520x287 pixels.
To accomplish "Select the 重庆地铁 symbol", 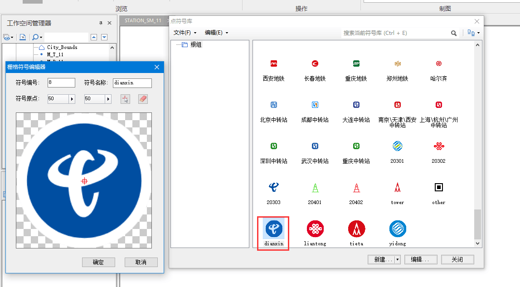I will click(356, 63).
